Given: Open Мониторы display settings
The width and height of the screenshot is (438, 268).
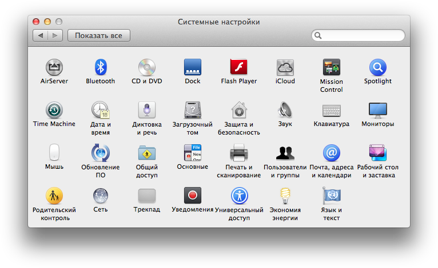Looking at the screenshot, I should (x=377, y=110).
